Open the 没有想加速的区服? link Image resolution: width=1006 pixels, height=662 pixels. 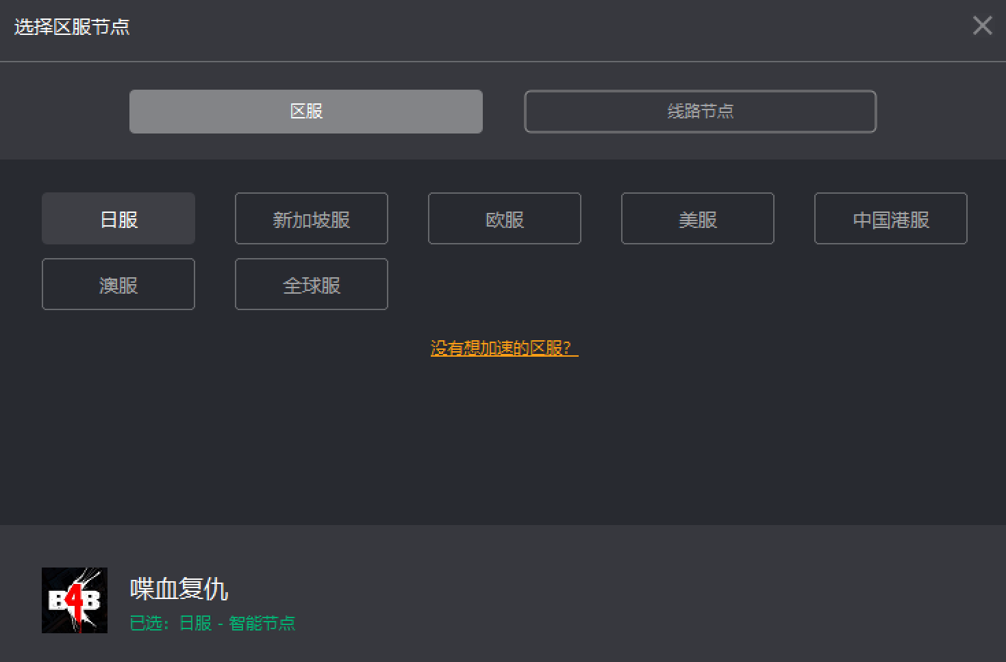[x=504, y=348]
